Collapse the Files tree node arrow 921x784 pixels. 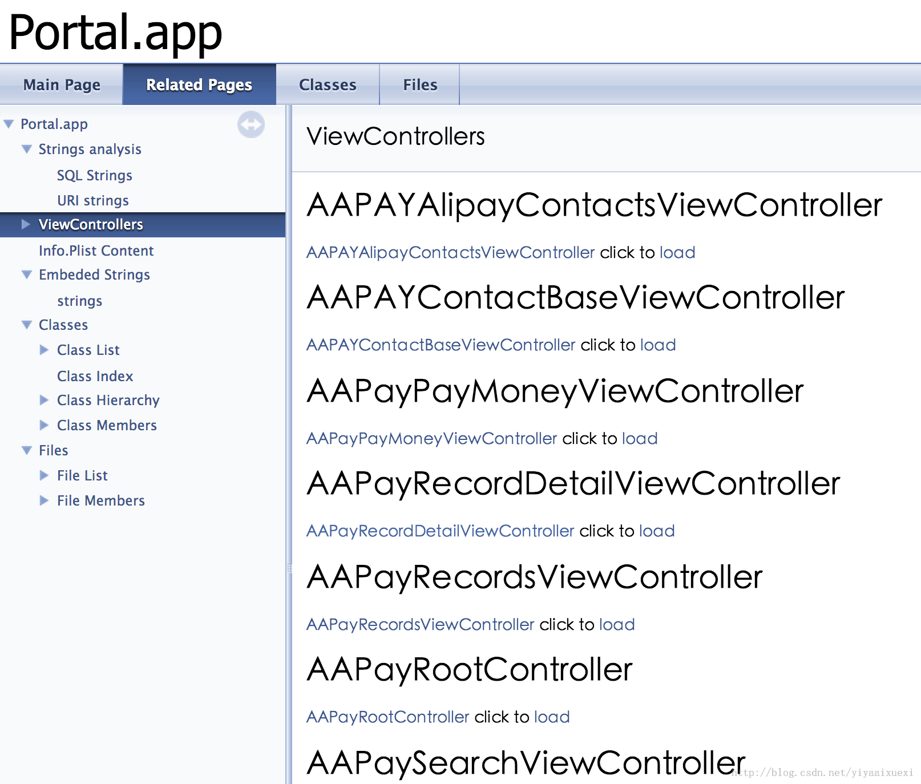click(x=27, y=450)
